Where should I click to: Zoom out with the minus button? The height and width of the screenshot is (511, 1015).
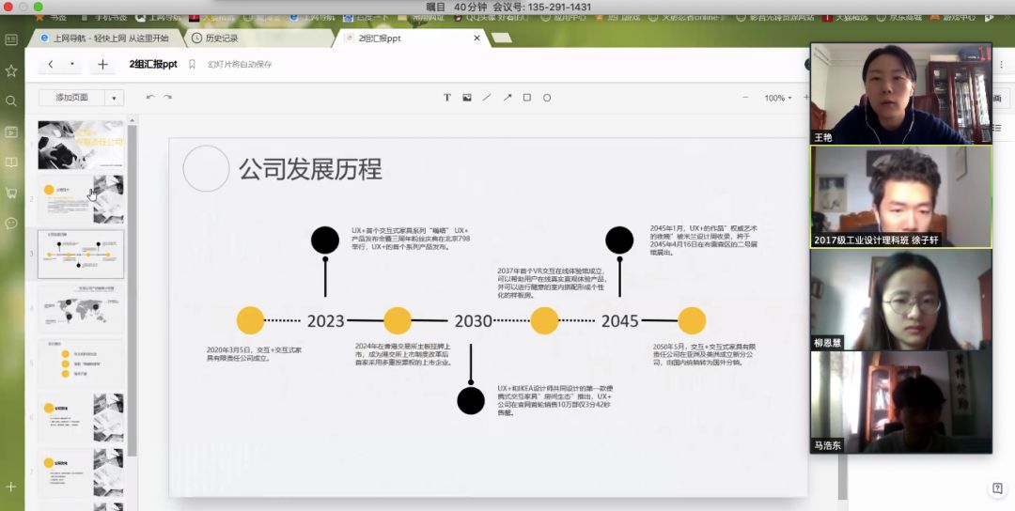tap(746, 98)
